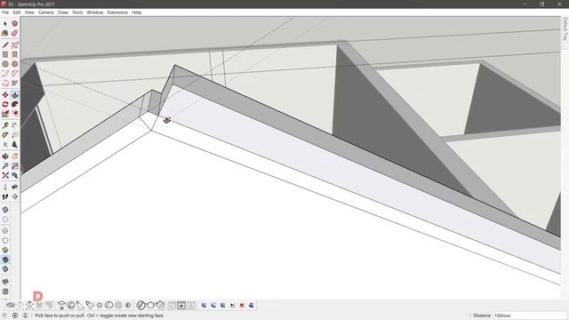Activate the Move tool
569x320 pixels.
point(5,95)
